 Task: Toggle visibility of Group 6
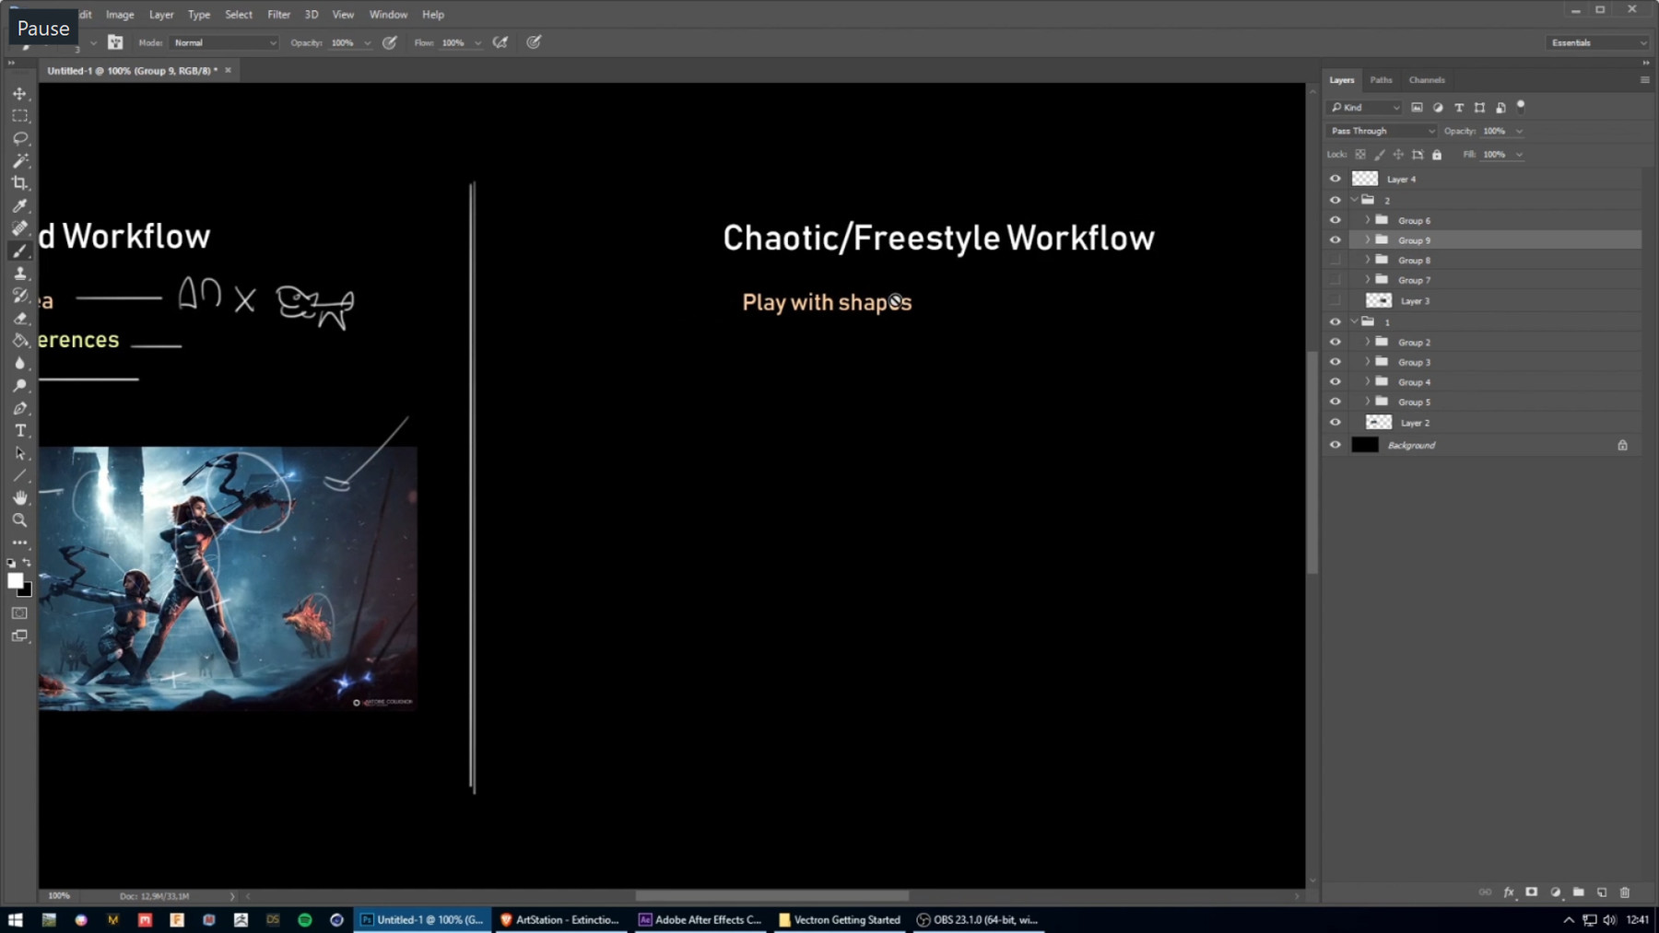(x=1335, y=220)
